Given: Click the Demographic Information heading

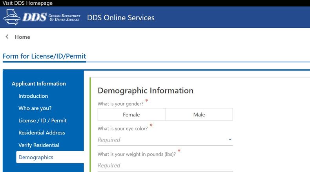Looking at the screenshot, I should coord(146,91).
